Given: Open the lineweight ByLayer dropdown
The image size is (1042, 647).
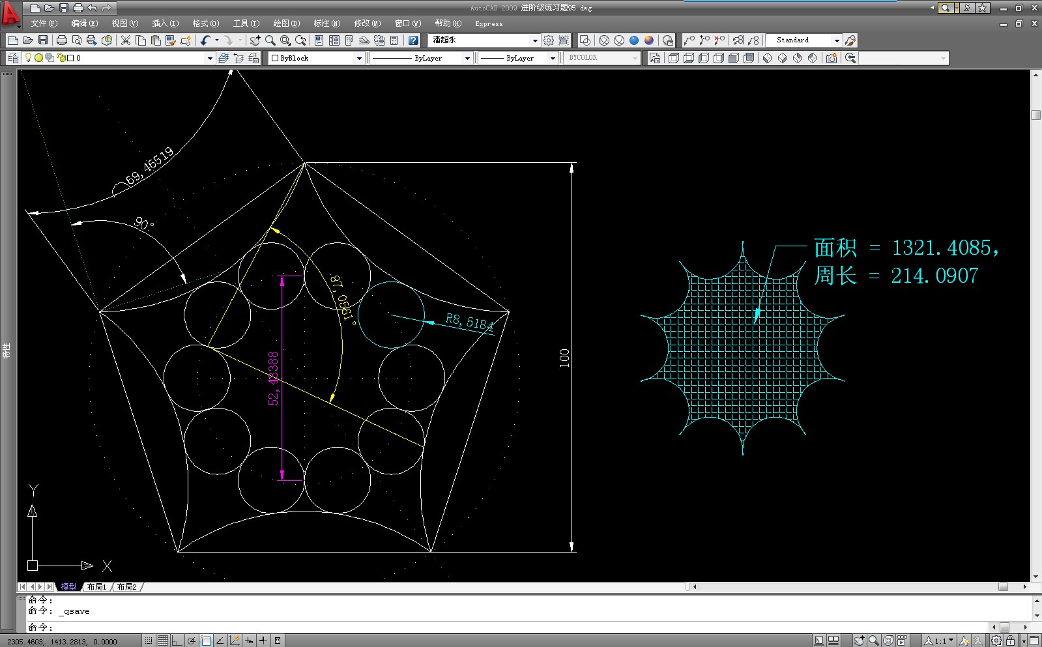Looking at the screenshot, I should click(553, 58).
